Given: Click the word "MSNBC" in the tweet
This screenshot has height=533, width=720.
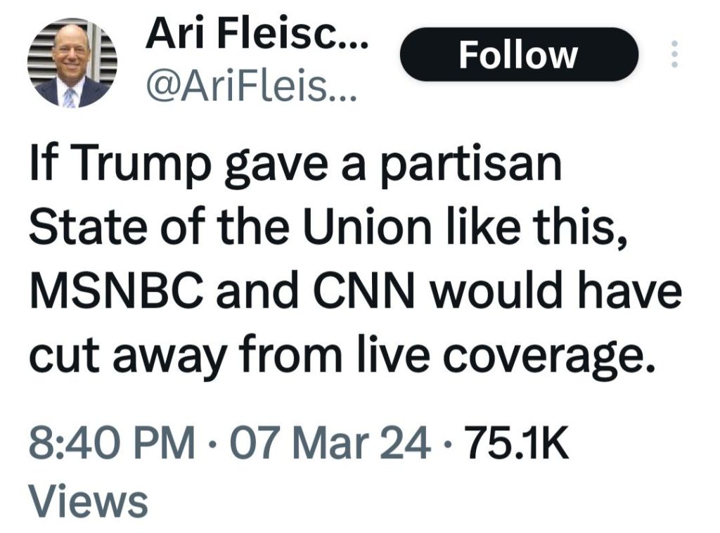Looking at the screenshot, I should tap(112, 293).
